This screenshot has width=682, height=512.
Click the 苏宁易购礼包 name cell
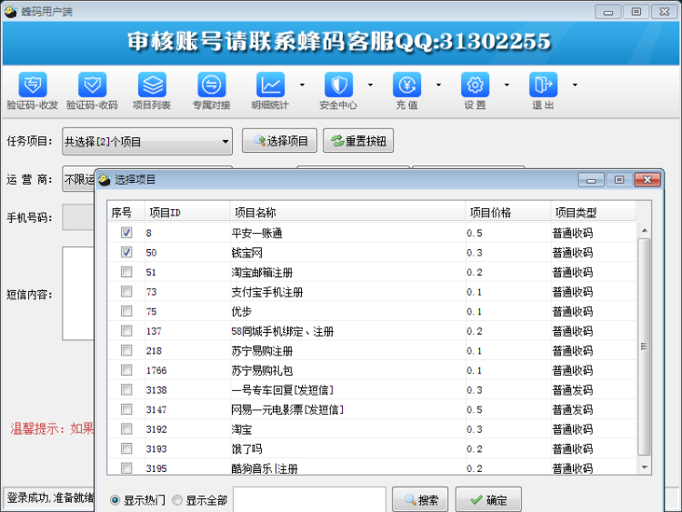(x=262, y=371)
